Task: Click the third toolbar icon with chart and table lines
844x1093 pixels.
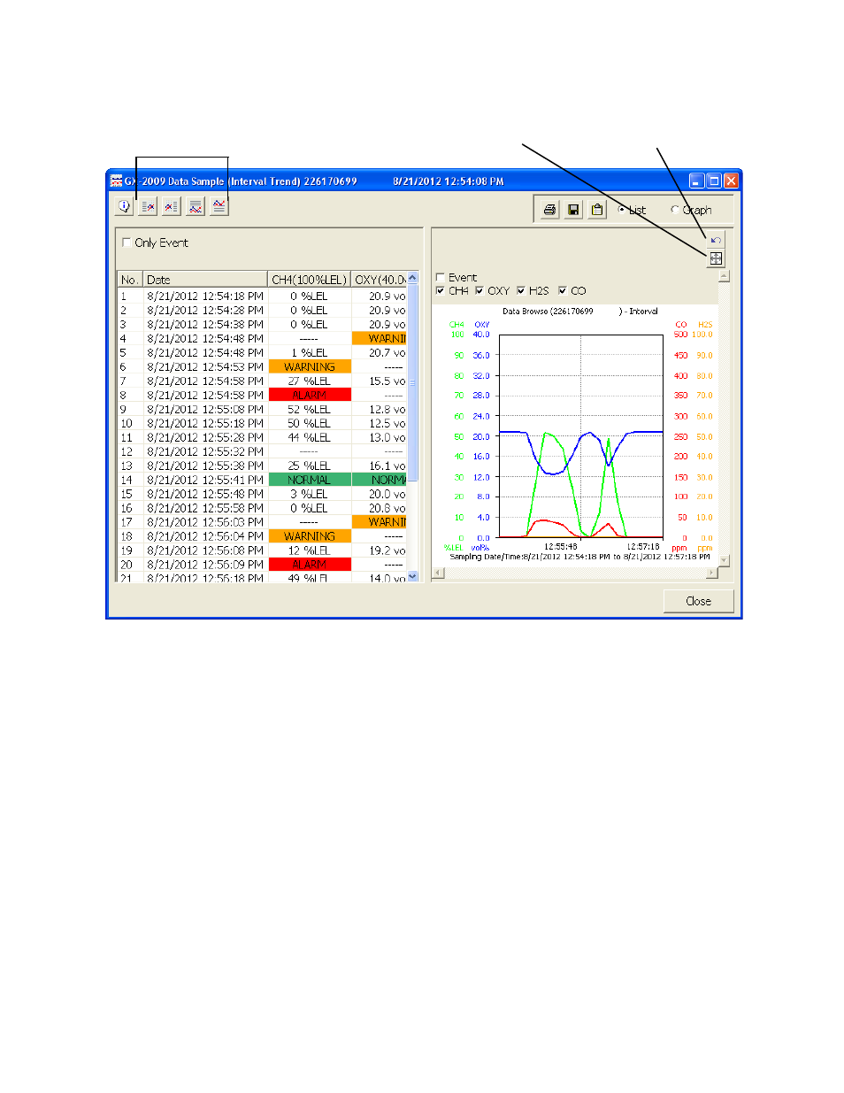Action: click(x=172, y=206)
